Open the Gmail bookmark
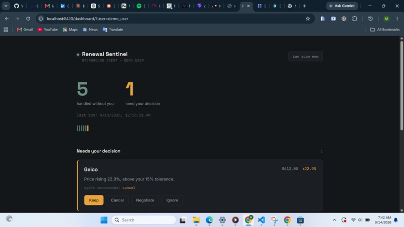This screenshot has height=227, width=404. tap(25, 30)
